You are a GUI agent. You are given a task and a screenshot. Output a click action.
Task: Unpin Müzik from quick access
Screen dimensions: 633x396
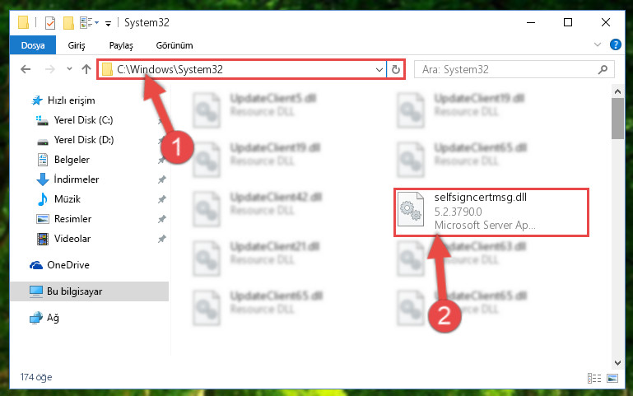tap(161, 199)
